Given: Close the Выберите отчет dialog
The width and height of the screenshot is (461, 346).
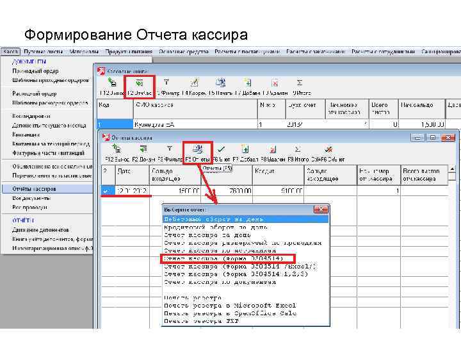Looking at the screenshot, I should [x=321, y=210].
